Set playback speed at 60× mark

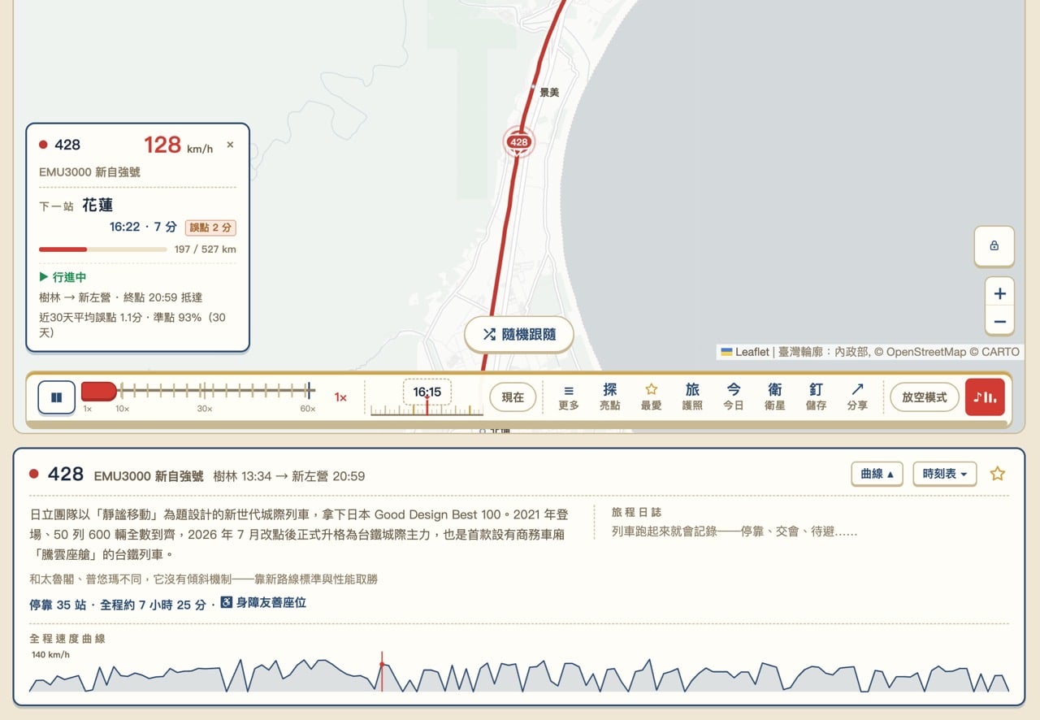coord(309,391)
